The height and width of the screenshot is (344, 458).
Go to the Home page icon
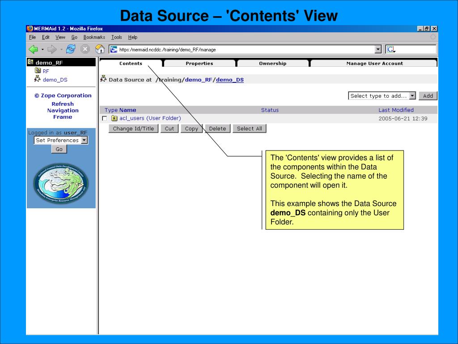point(100,49)
